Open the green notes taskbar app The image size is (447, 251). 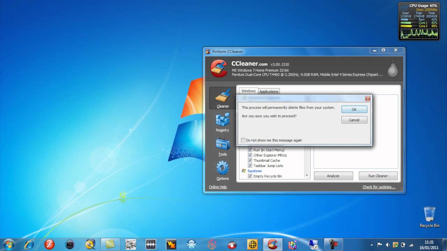(110, 244)
